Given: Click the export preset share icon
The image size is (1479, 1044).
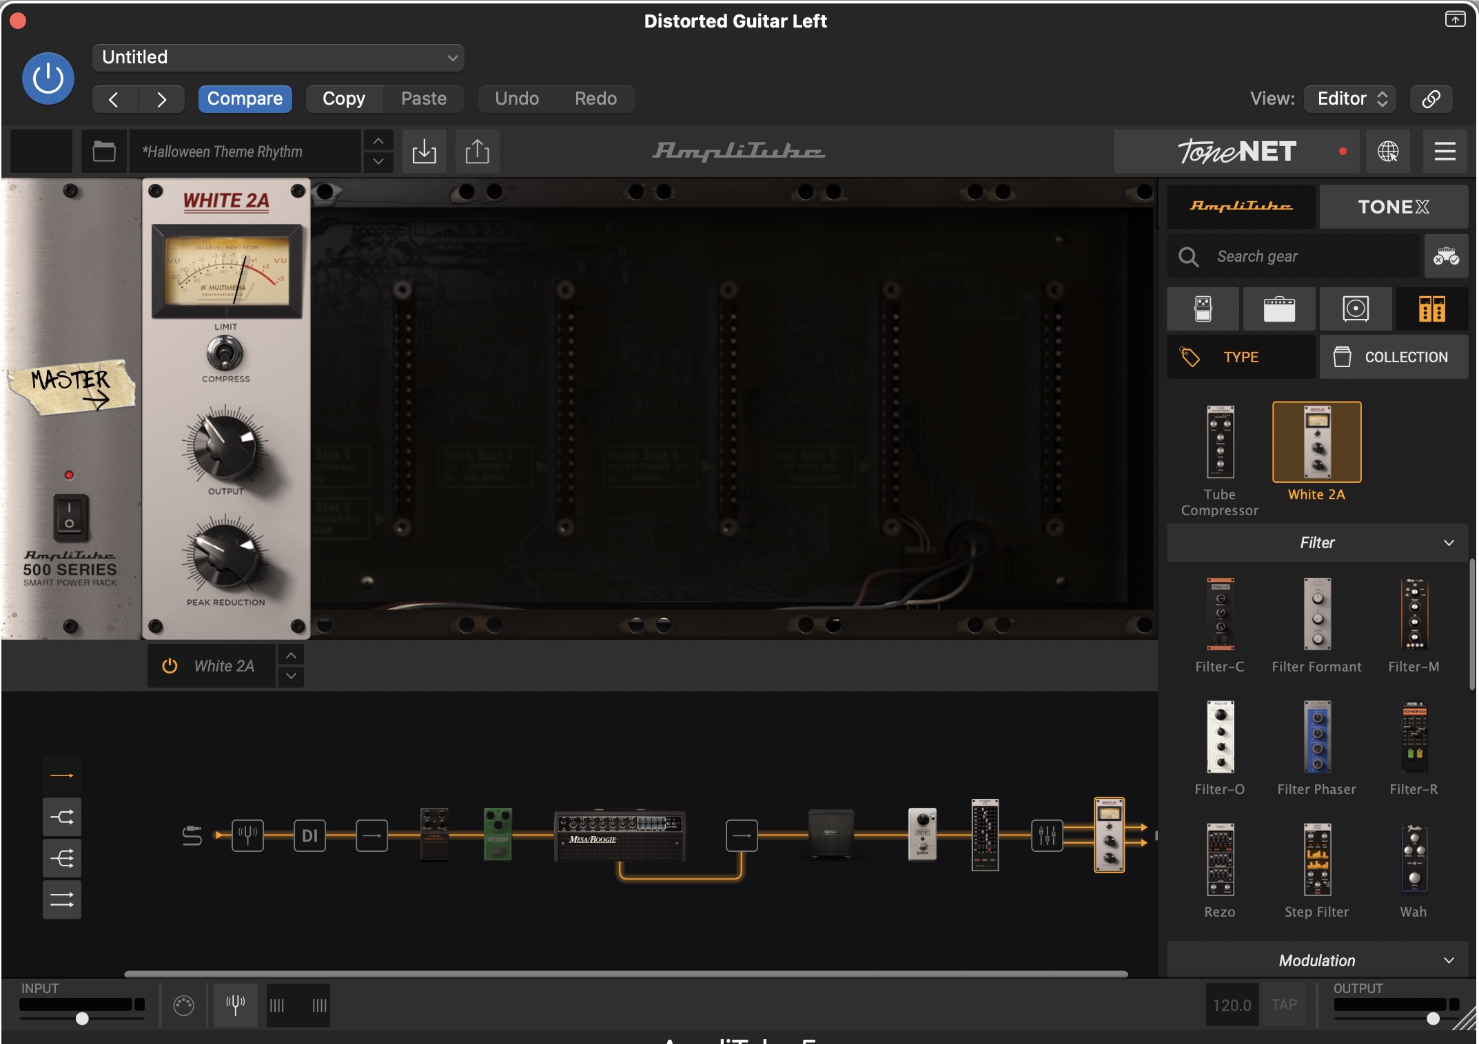Looking at the screenshot, I should [477, 152].
